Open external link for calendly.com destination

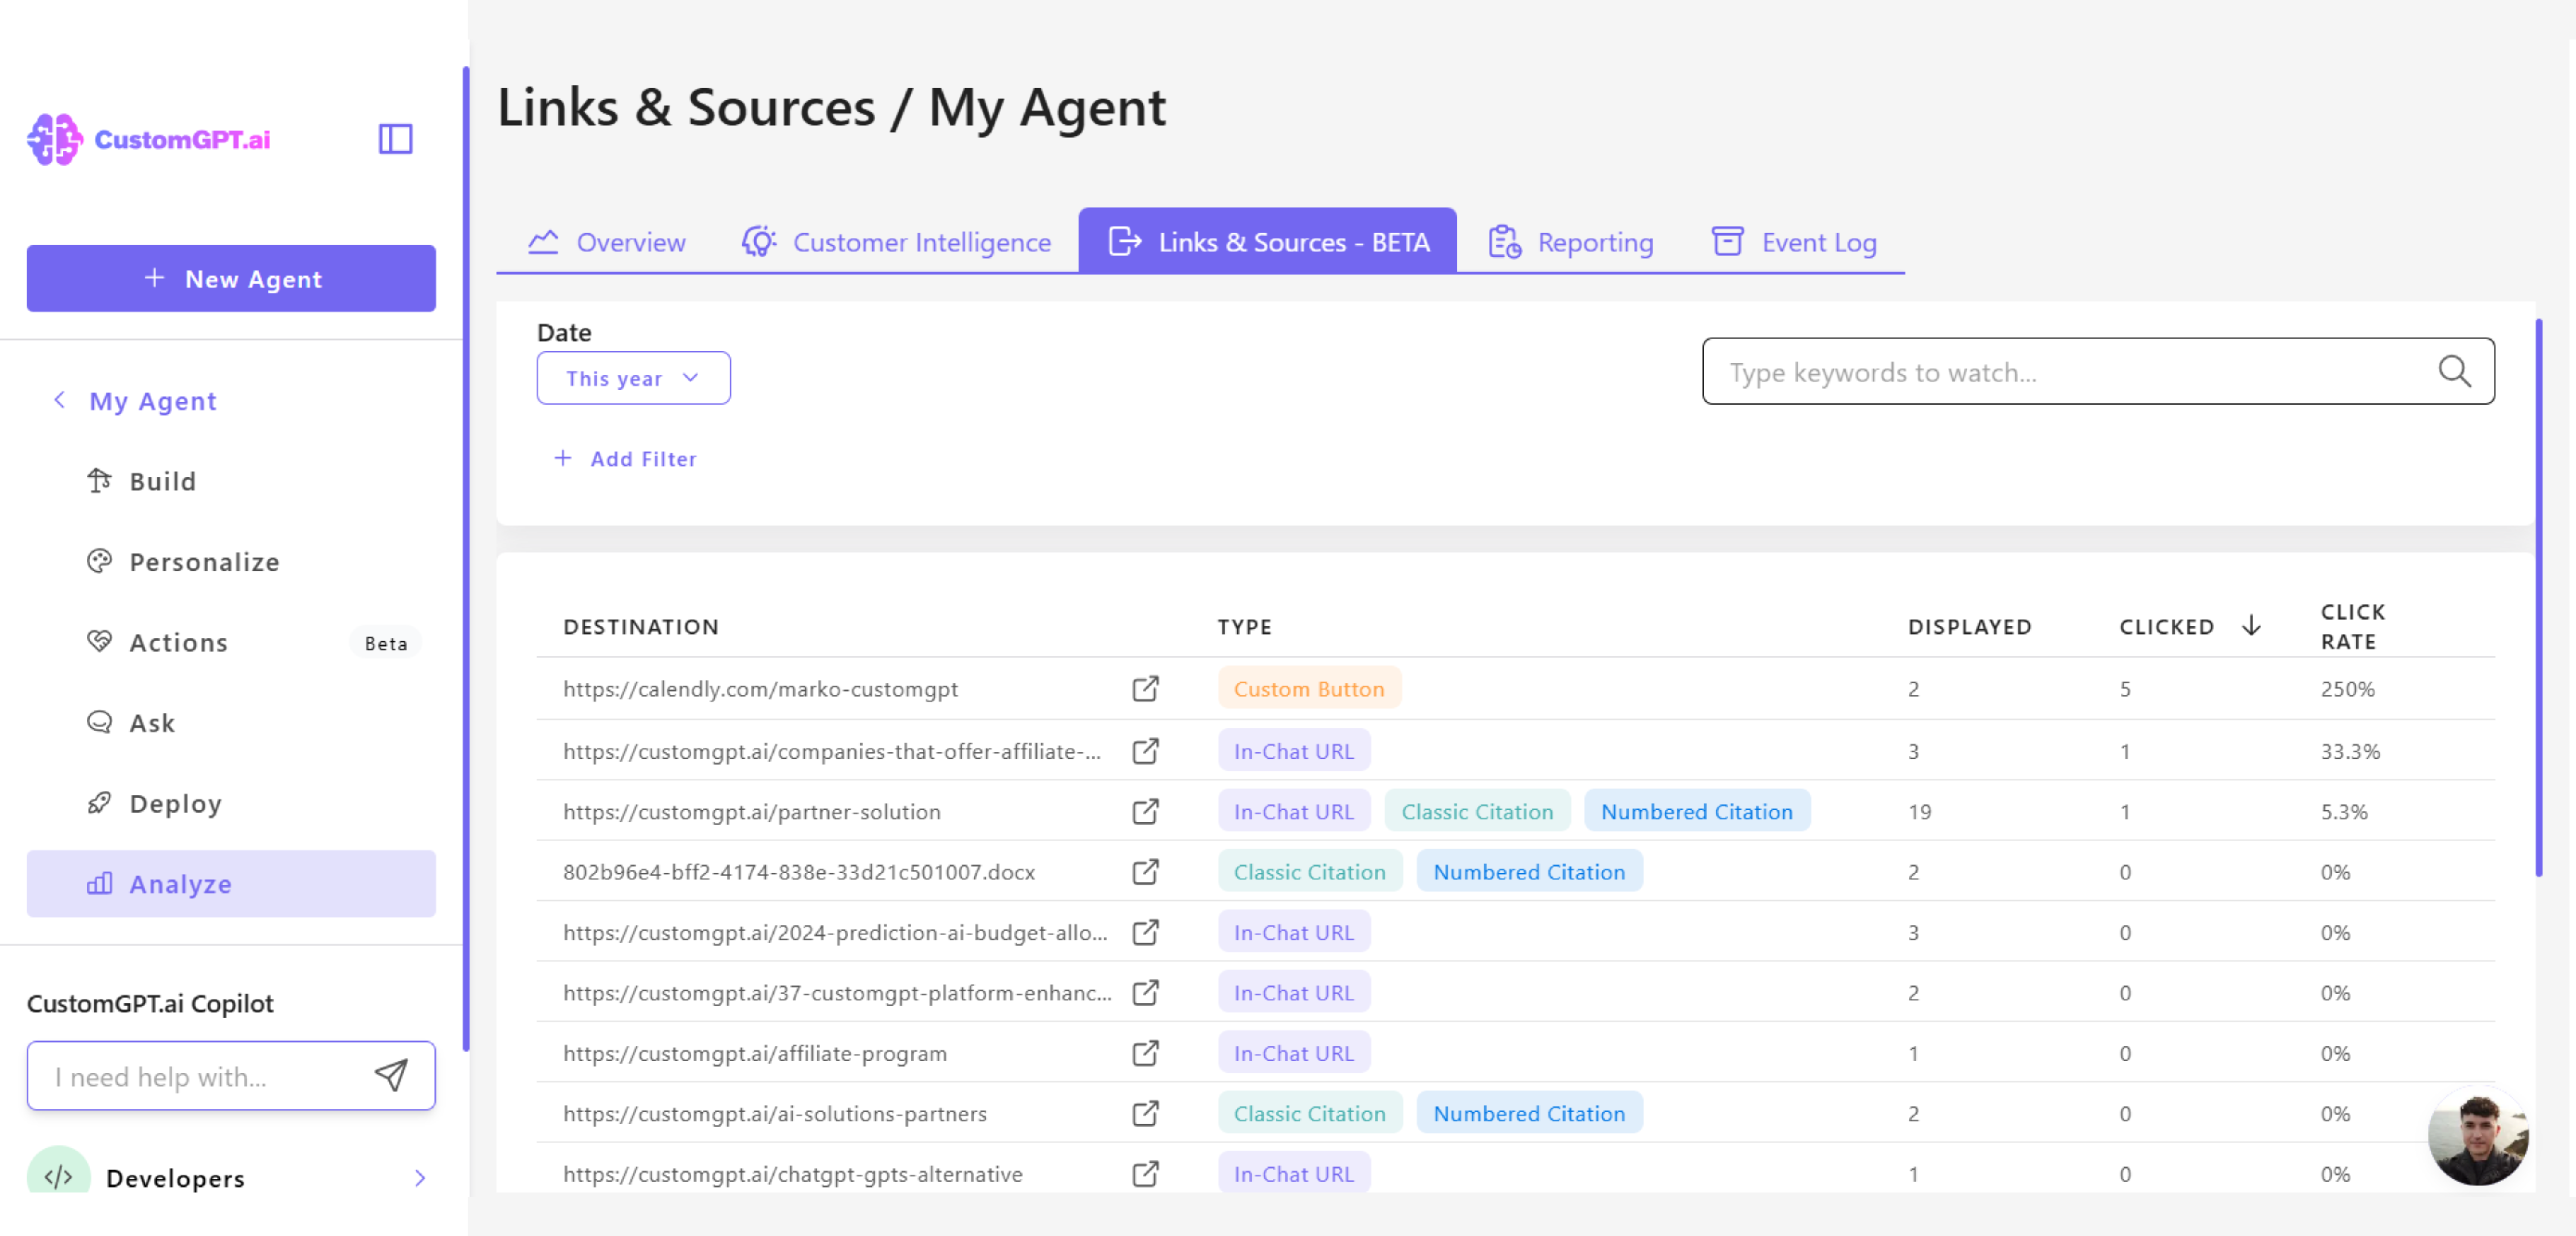1145,688
